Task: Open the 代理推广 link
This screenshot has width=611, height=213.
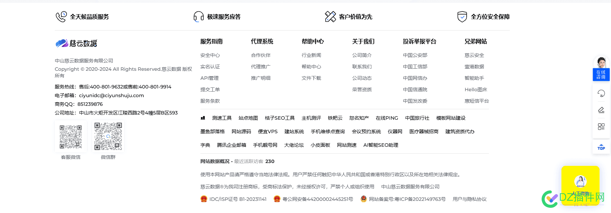Action: coord(261,67)
